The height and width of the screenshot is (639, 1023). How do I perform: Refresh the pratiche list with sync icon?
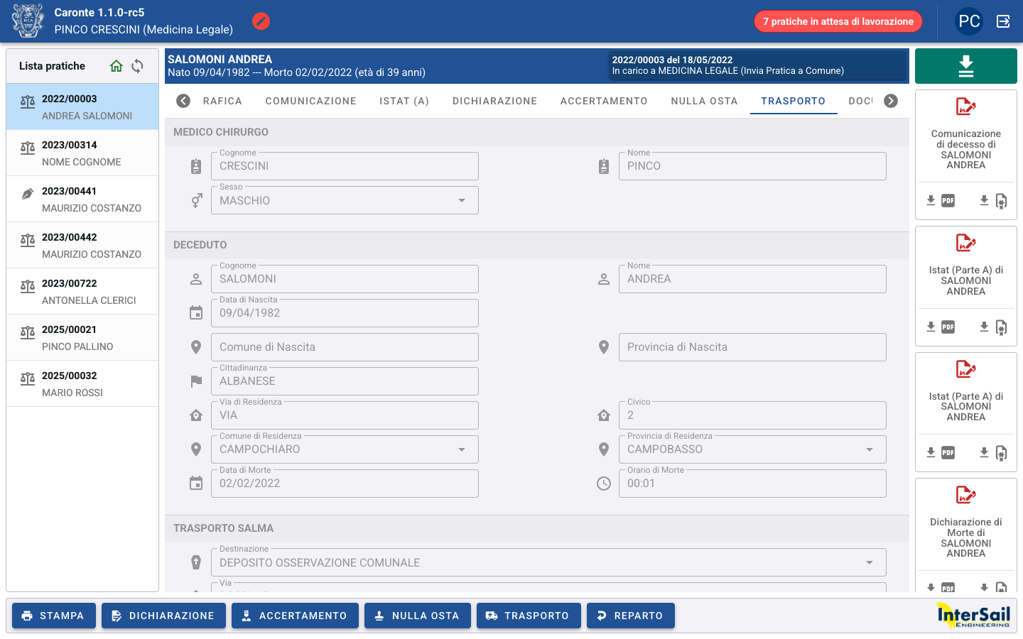point(138,66)
